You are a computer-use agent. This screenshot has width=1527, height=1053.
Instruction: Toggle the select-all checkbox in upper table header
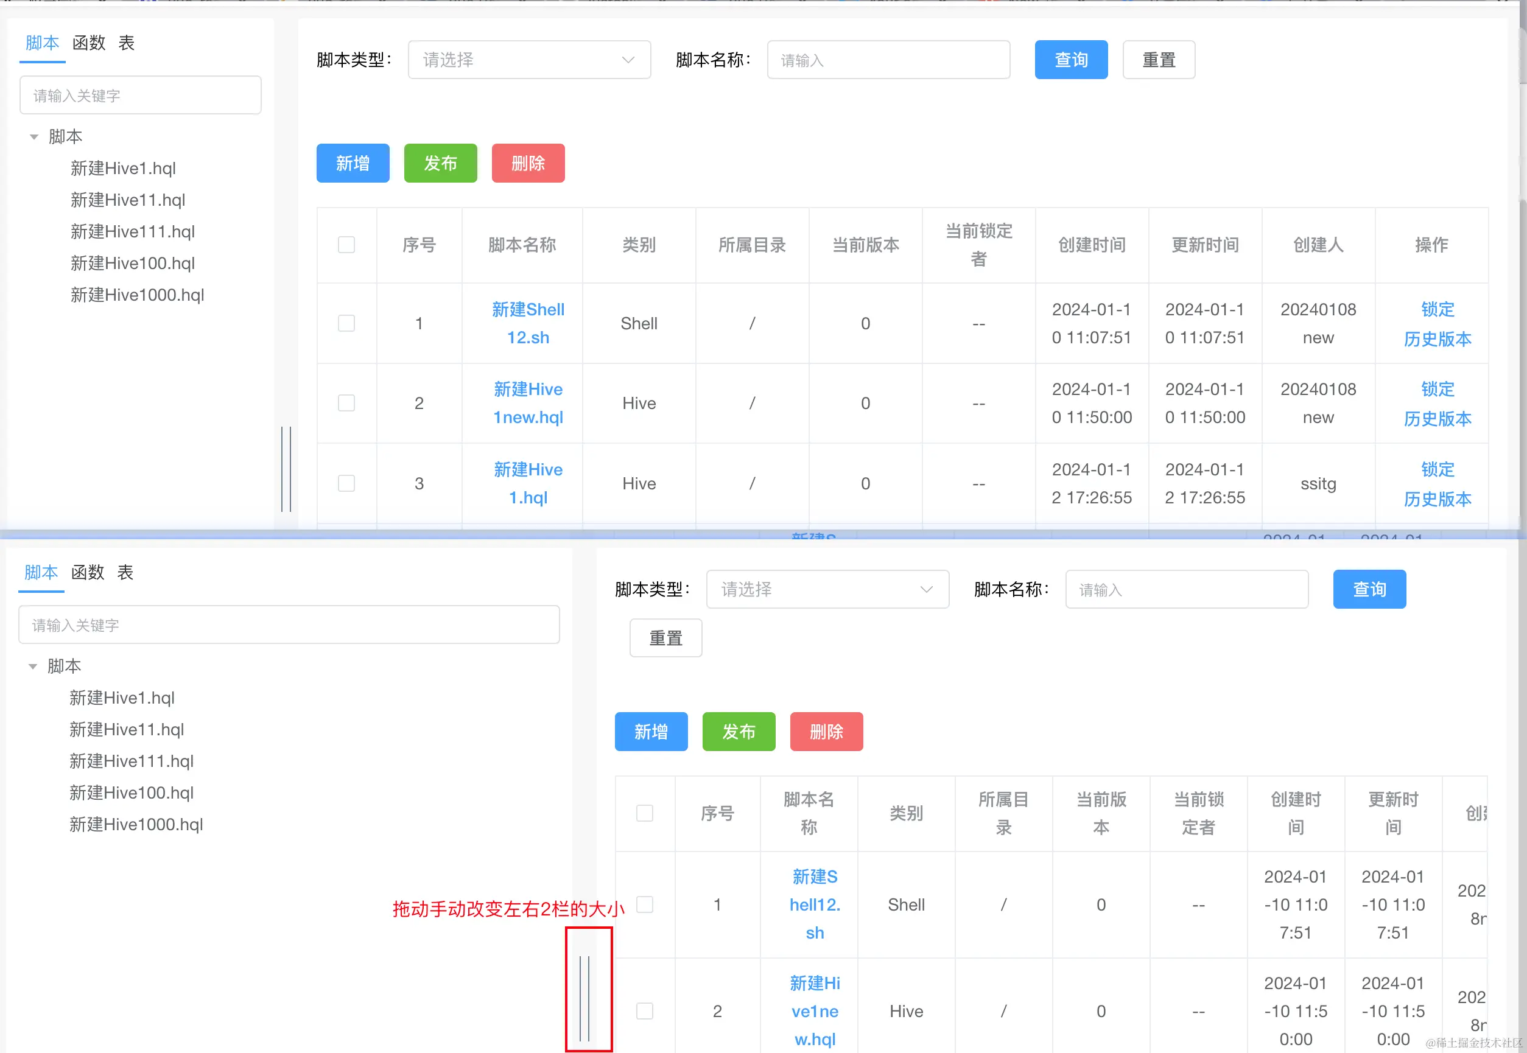pos(346,245)
